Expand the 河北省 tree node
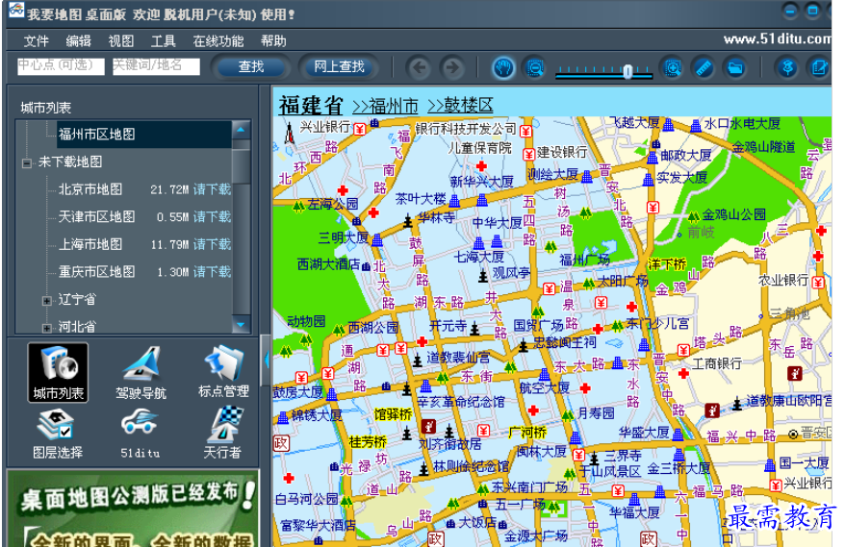The width and height of the screenshot is (845, 547). (47, 328)
